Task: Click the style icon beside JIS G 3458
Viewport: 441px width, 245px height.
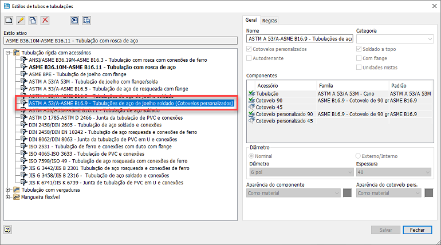Action: 24,175
